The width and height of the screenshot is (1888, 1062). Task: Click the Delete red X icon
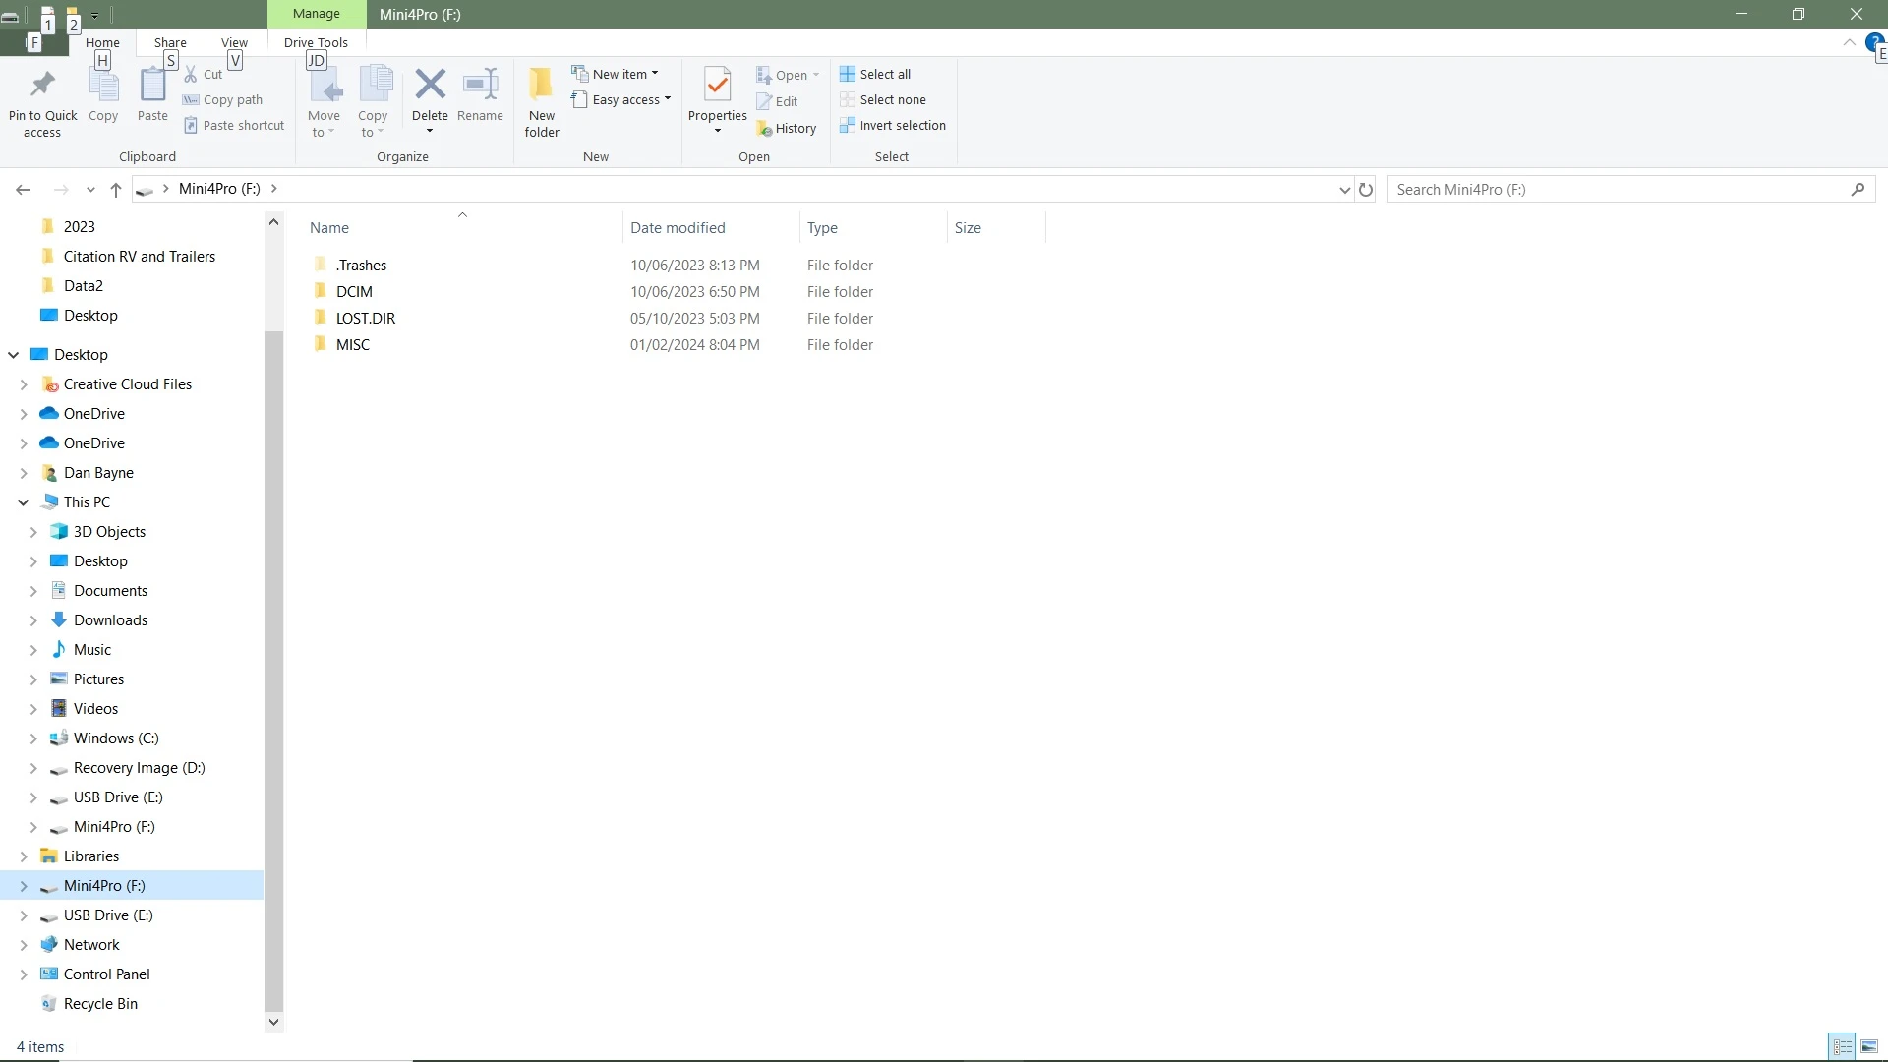[430, 85]
